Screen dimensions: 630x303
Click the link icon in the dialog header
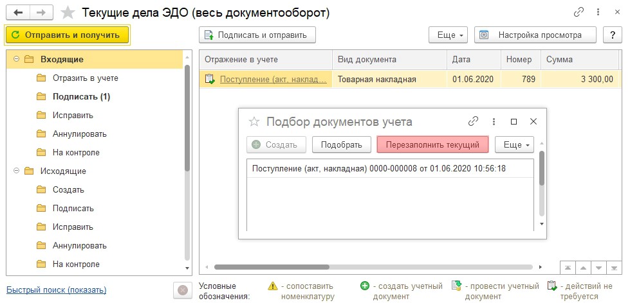[473, 121]
